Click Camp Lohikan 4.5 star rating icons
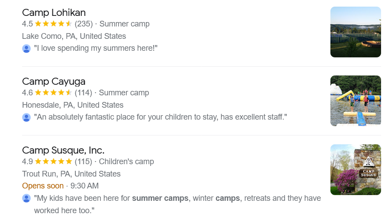The image size is (389, 222). [53, 24]
